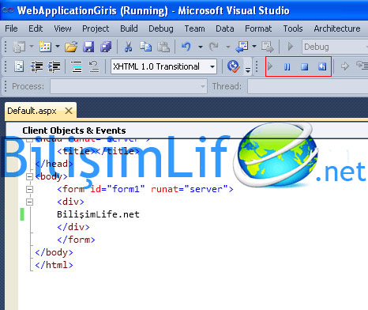Click the Show Next Statement arrow icon
The height and width of the screenshot is (310, 368).
344,66
